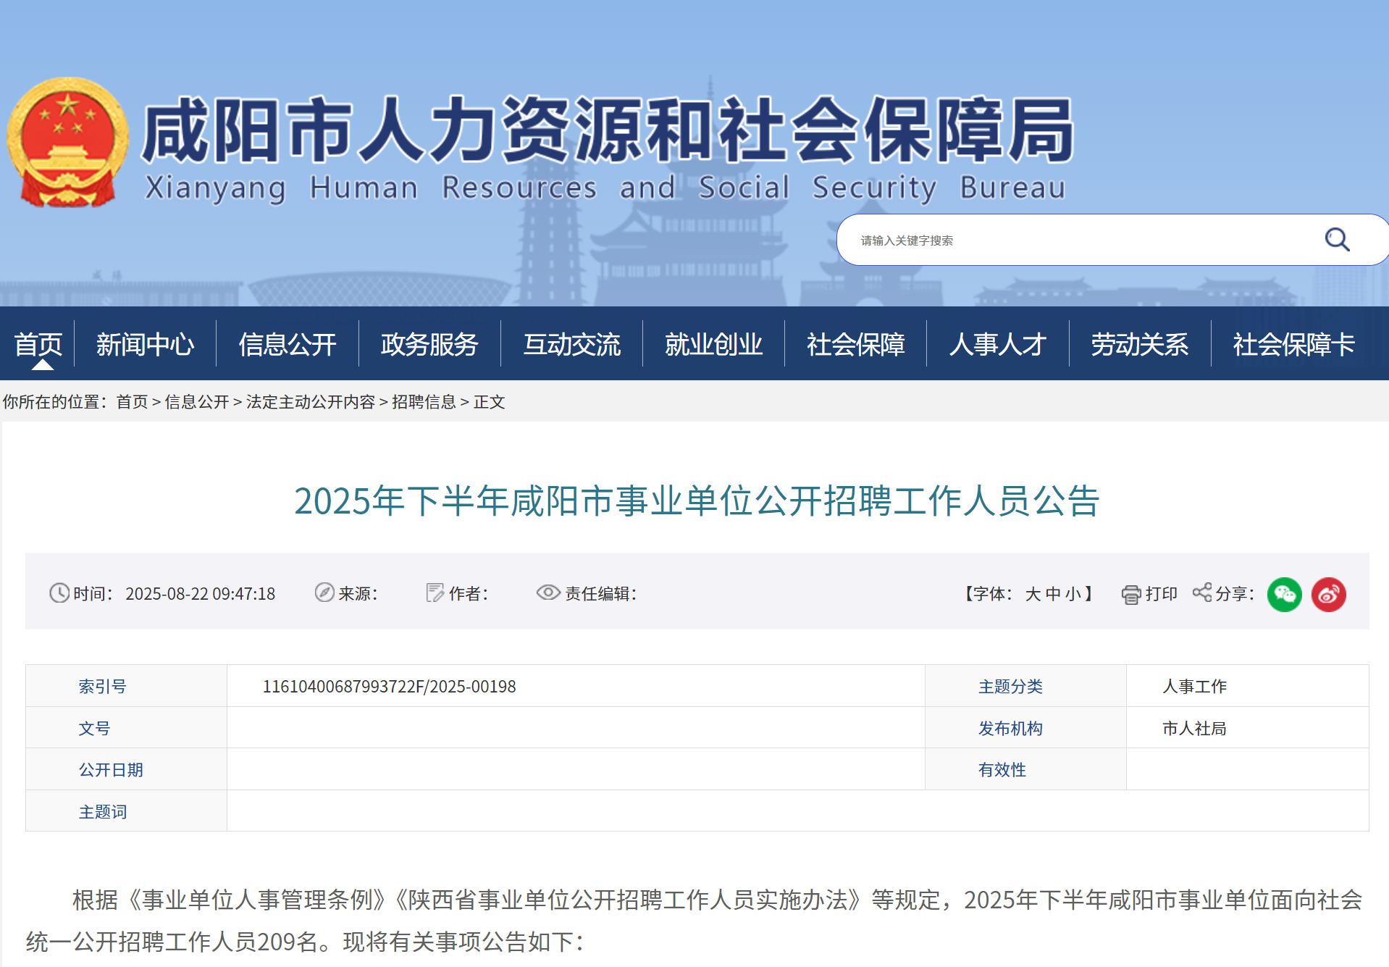Viewport: 1389px width, 967px height.
Task: Open the 互动交流 menu
Action: coord(572,344)
